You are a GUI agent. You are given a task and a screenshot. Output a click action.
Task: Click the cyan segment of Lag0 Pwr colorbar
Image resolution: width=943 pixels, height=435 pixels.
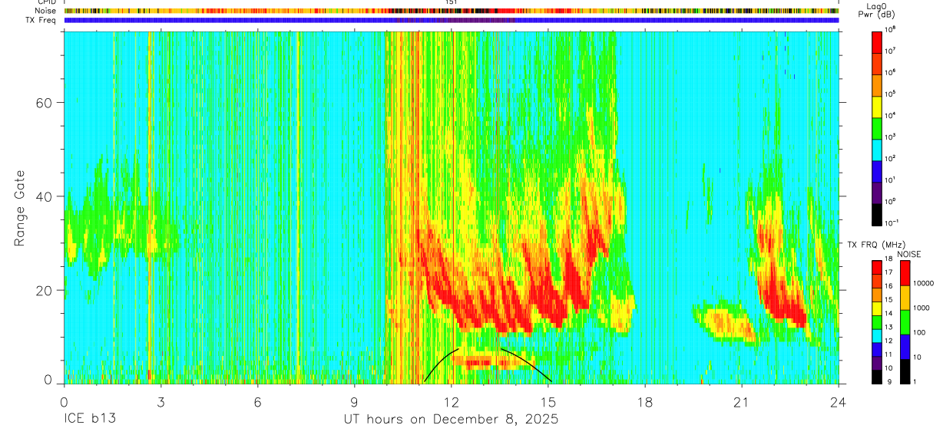878,149
